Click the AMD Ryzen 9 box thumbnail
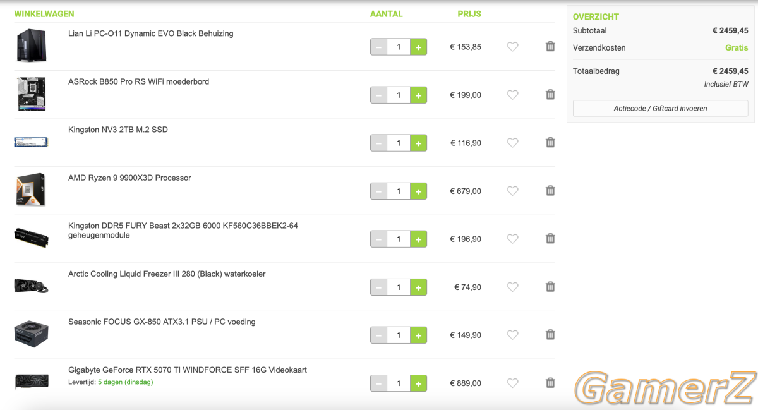This screenshot has width=758, height=410. coord(31,190)
